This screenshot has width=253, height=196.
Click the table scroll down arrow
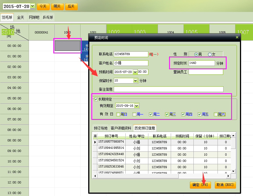pyautogui.click(x=233, y=171)
